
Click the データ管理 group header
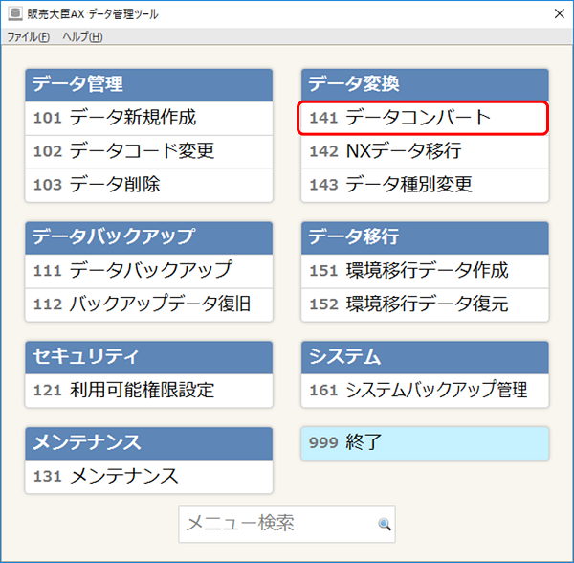point(148,85)
